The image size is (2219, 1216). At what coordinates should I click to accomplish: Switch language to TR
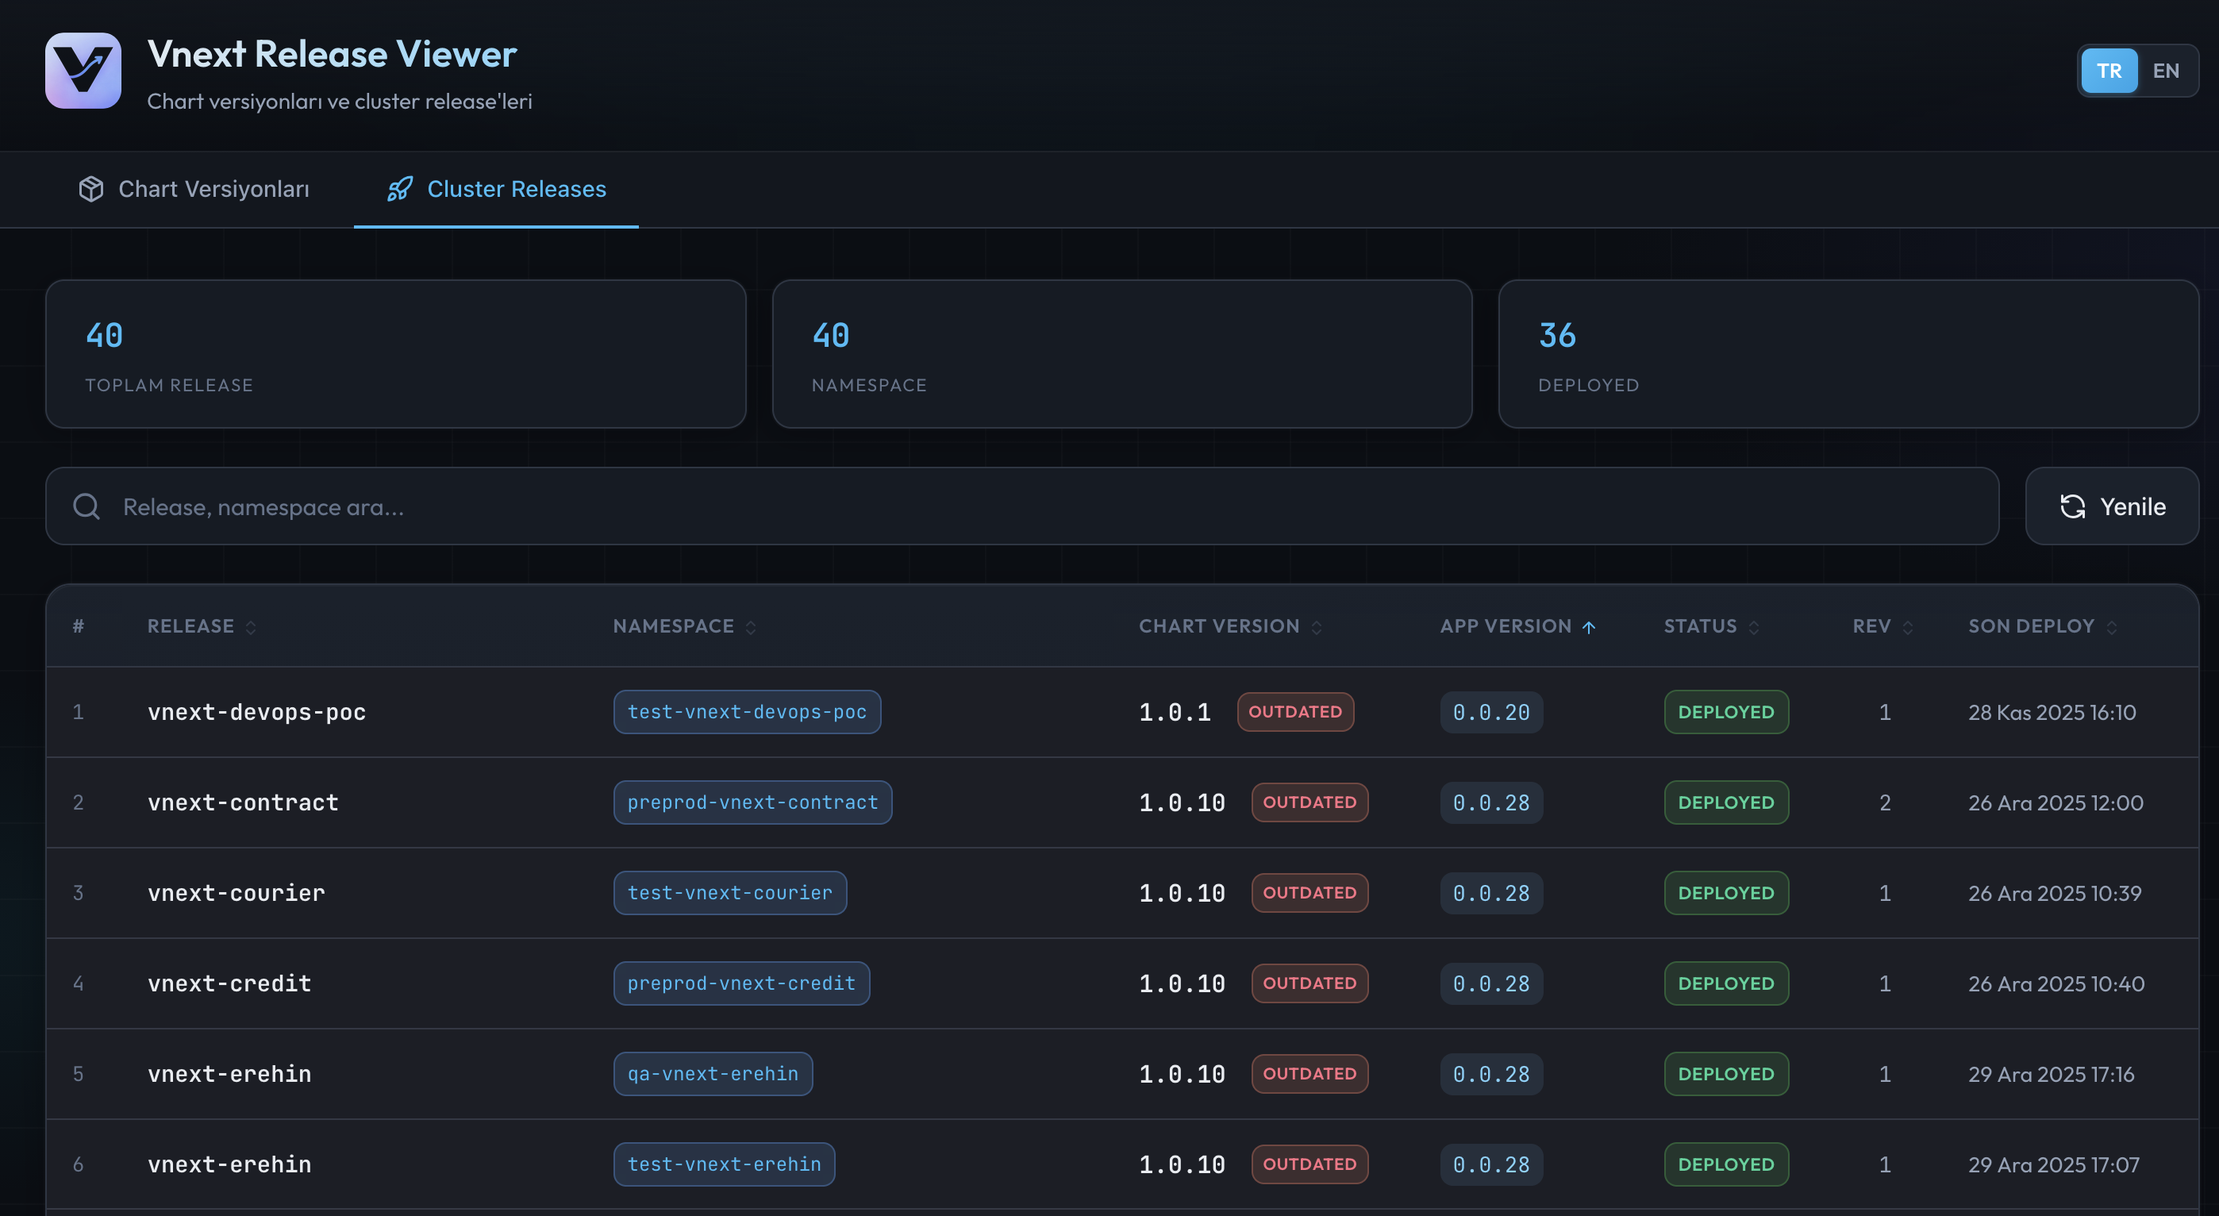tap(2109, 71)
